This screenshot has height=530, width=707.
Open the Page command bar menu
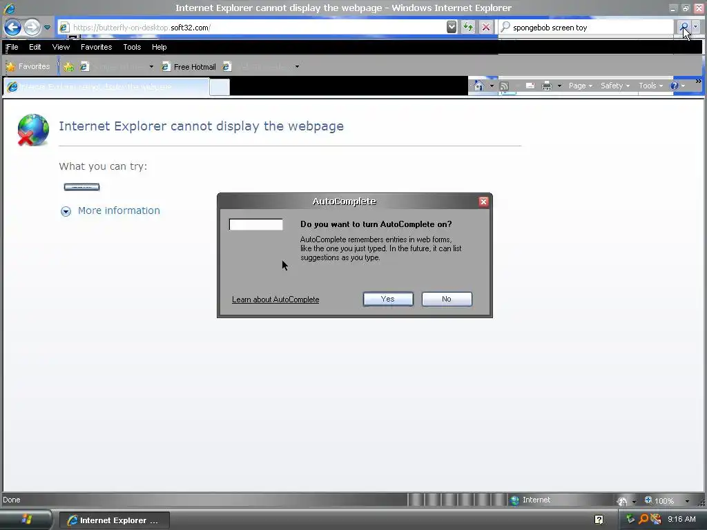pos(580,86)
